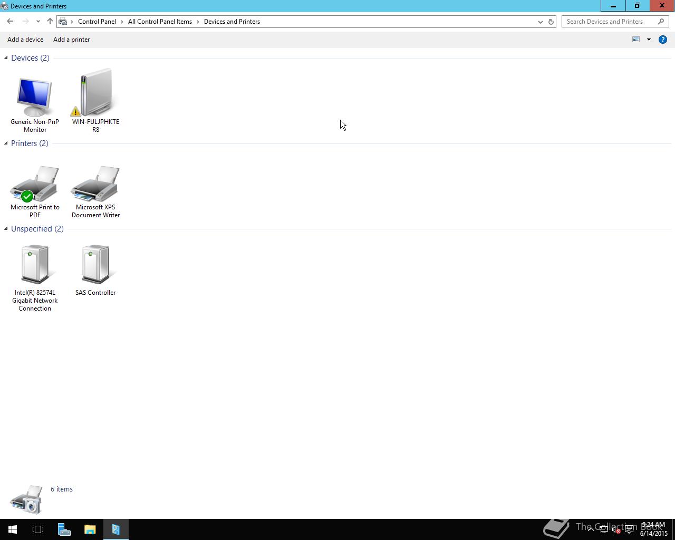Open the Windows Start button
675x540 pixels.
13,529
